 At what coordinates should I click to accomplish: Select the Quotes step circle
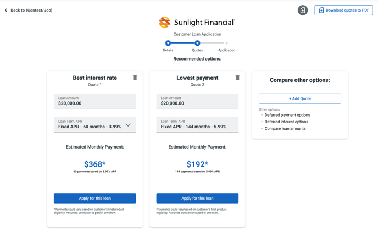tap(197, 43)
